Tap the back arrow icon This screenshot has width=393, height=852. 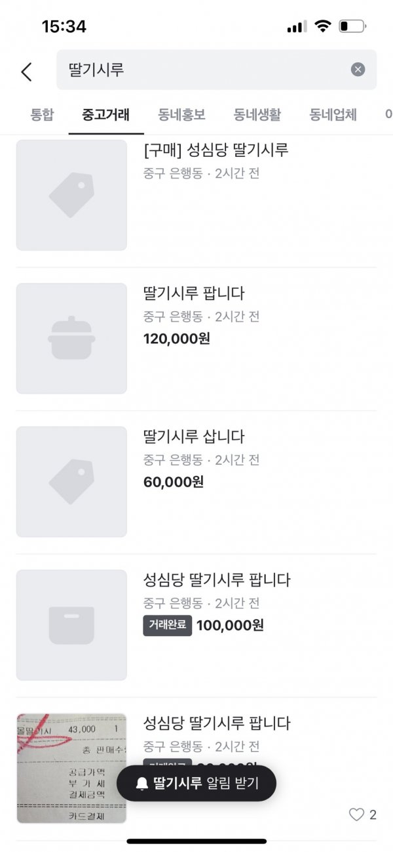26,71
